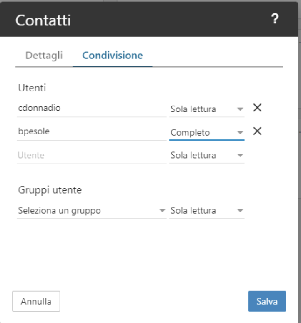Open cdonnadio's Sola lettura permission dropdown

pos(207,109)
